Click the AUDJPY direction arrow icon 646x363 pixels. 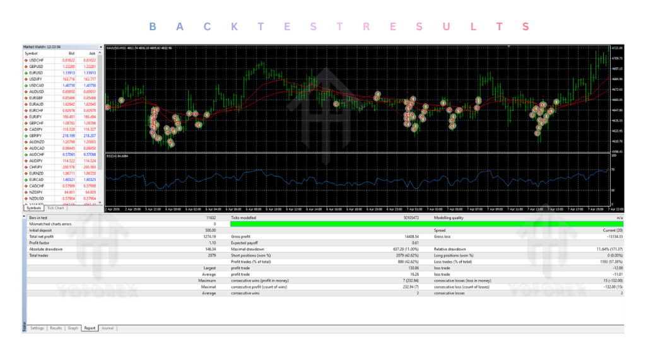click(26, 161)
